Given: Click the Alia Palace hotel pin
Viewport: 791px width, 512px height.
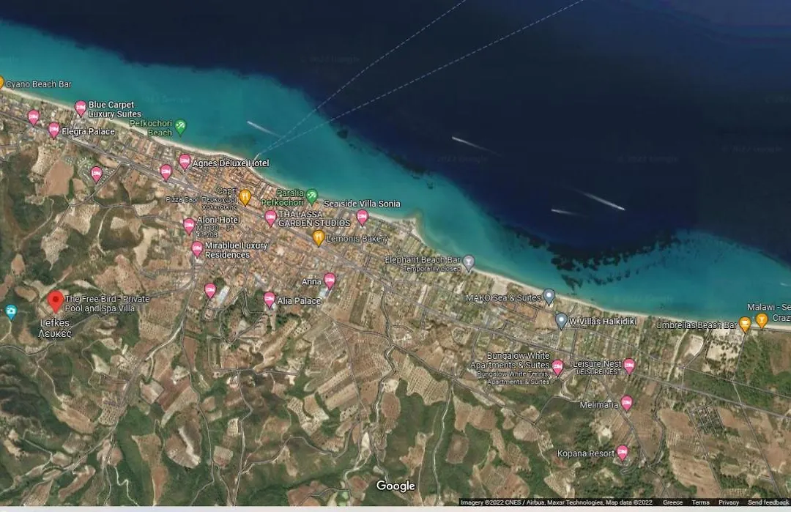Looking at the screenshot, I should click(x=270, y=300).
